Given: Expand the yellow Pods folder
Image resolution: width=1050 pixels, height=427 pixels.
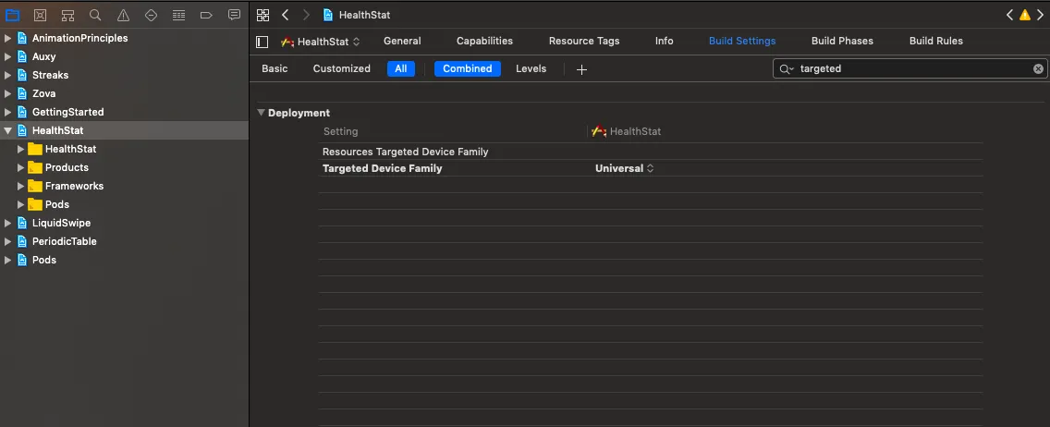Looking at the screenshot, I should 20,204.
